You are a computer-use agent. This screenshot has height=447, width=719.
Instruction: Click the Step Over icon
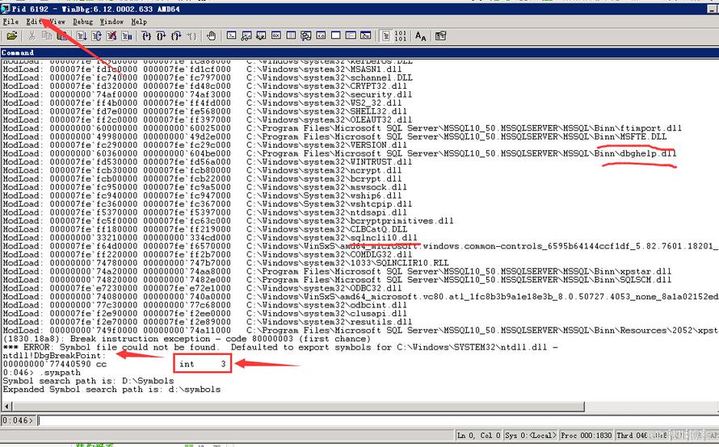tap(161, 36)
